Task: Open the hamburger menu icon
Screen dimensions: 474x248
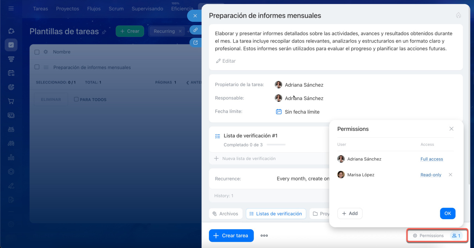Action: click(x=11, y=8)
